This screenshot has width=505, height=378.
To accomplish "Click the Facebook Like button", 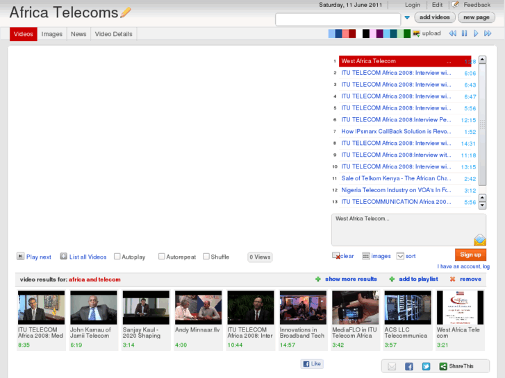I will (x=312, y=364).
